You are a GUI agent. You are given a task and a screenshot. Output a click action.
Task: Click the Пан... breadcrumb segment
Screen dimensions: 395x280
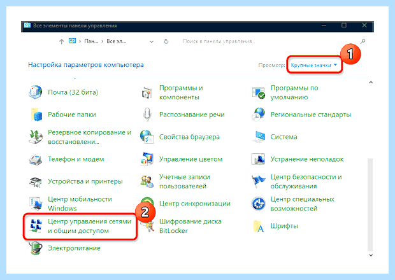[x=91, y=41]
